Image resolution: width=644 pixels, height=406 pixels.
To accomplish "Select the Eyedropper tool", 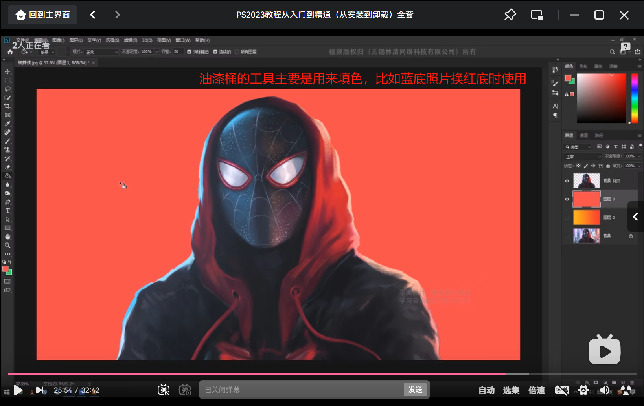I will coord(7,124).
